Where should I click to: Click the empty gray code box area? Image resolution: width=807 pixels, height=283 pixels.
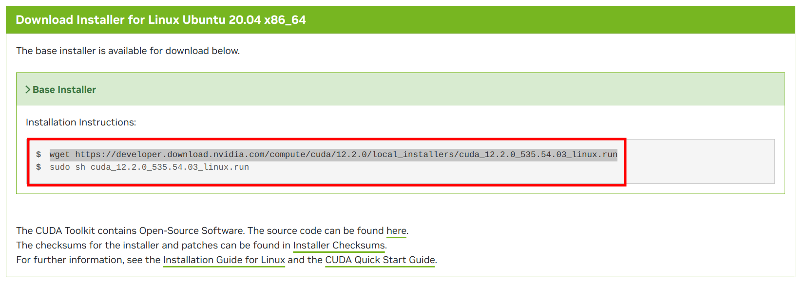(700, 161)
